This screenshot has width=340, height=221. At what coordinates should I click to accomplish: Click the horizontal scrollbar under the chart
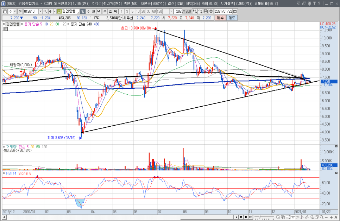coord(117,217)
